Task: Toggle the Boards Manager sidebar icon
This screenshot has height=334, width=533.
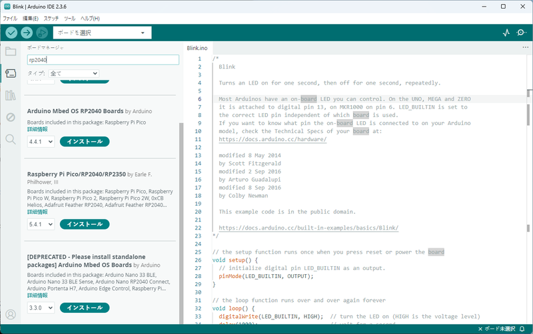Action: pyautogui.click(x=11, y=73)
